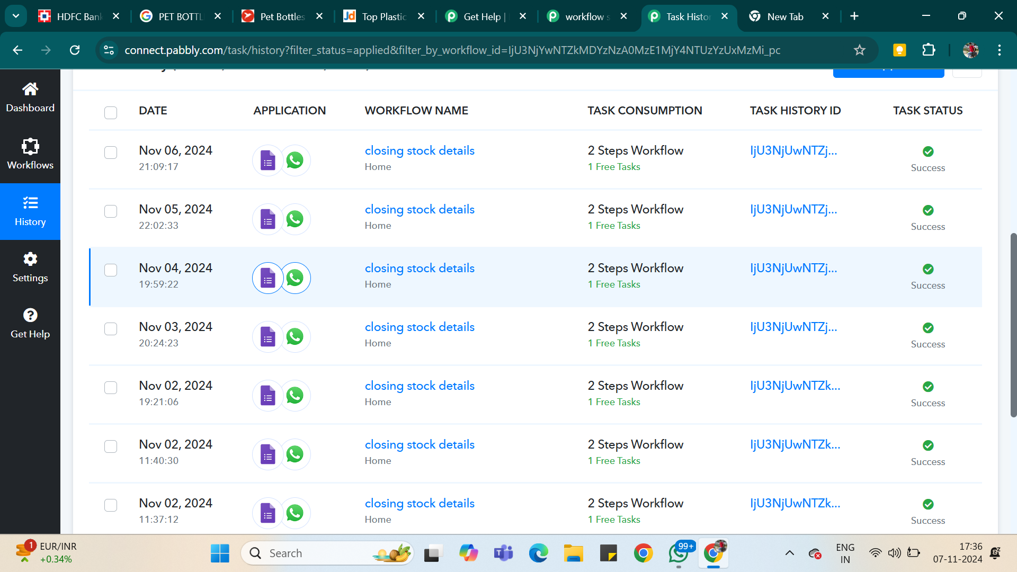1017x572 pixels.
Task: Open browser extensions puzzle icon
Action: coord(929,50)
